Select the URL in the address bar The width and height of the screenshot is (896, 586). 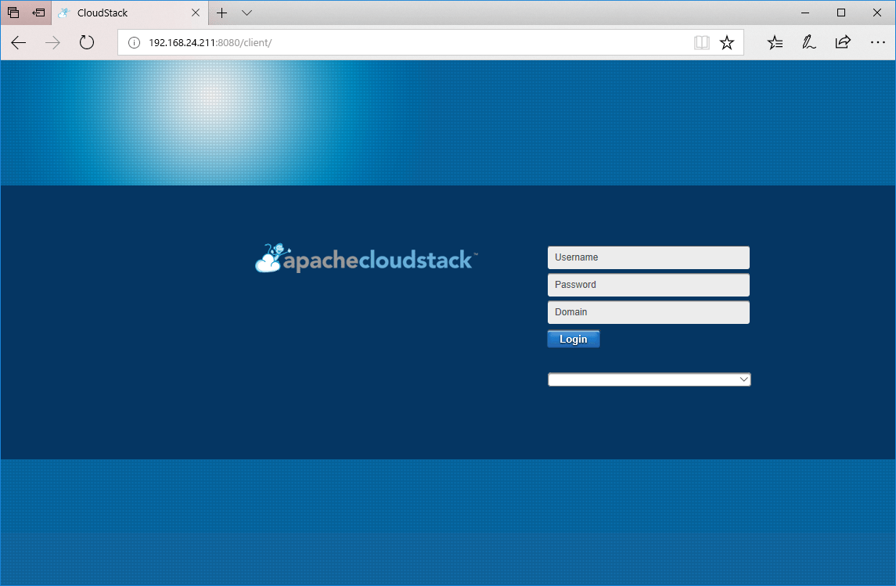pos(313,42)
